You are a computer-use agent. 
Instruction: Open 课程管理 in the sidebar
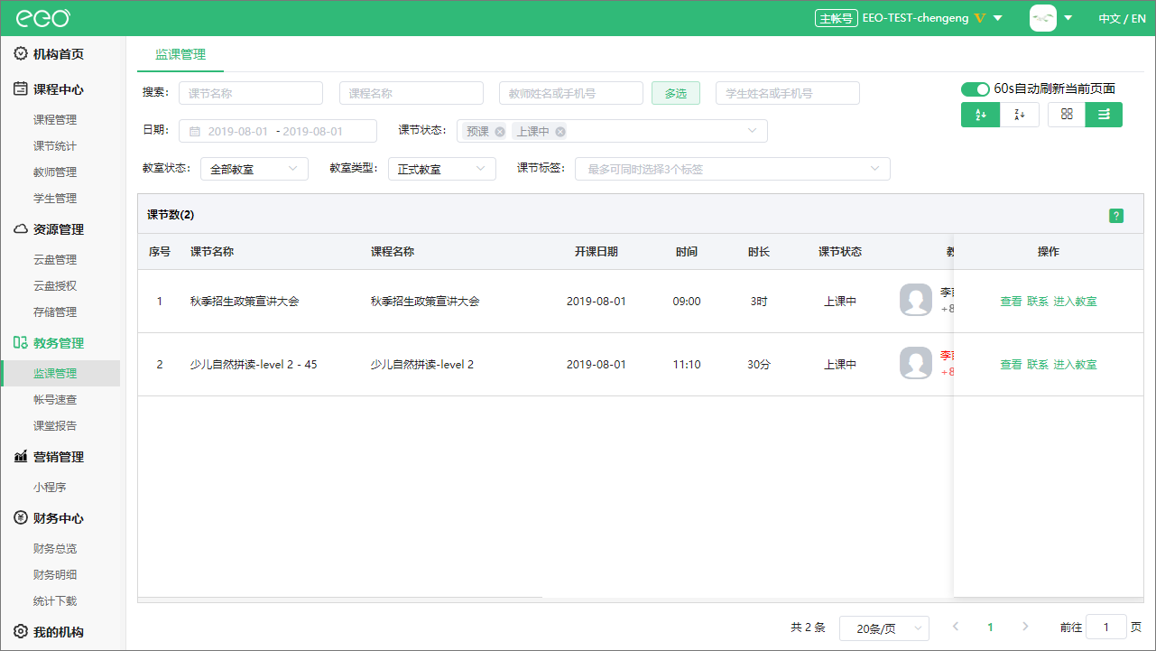coord(55,120)
